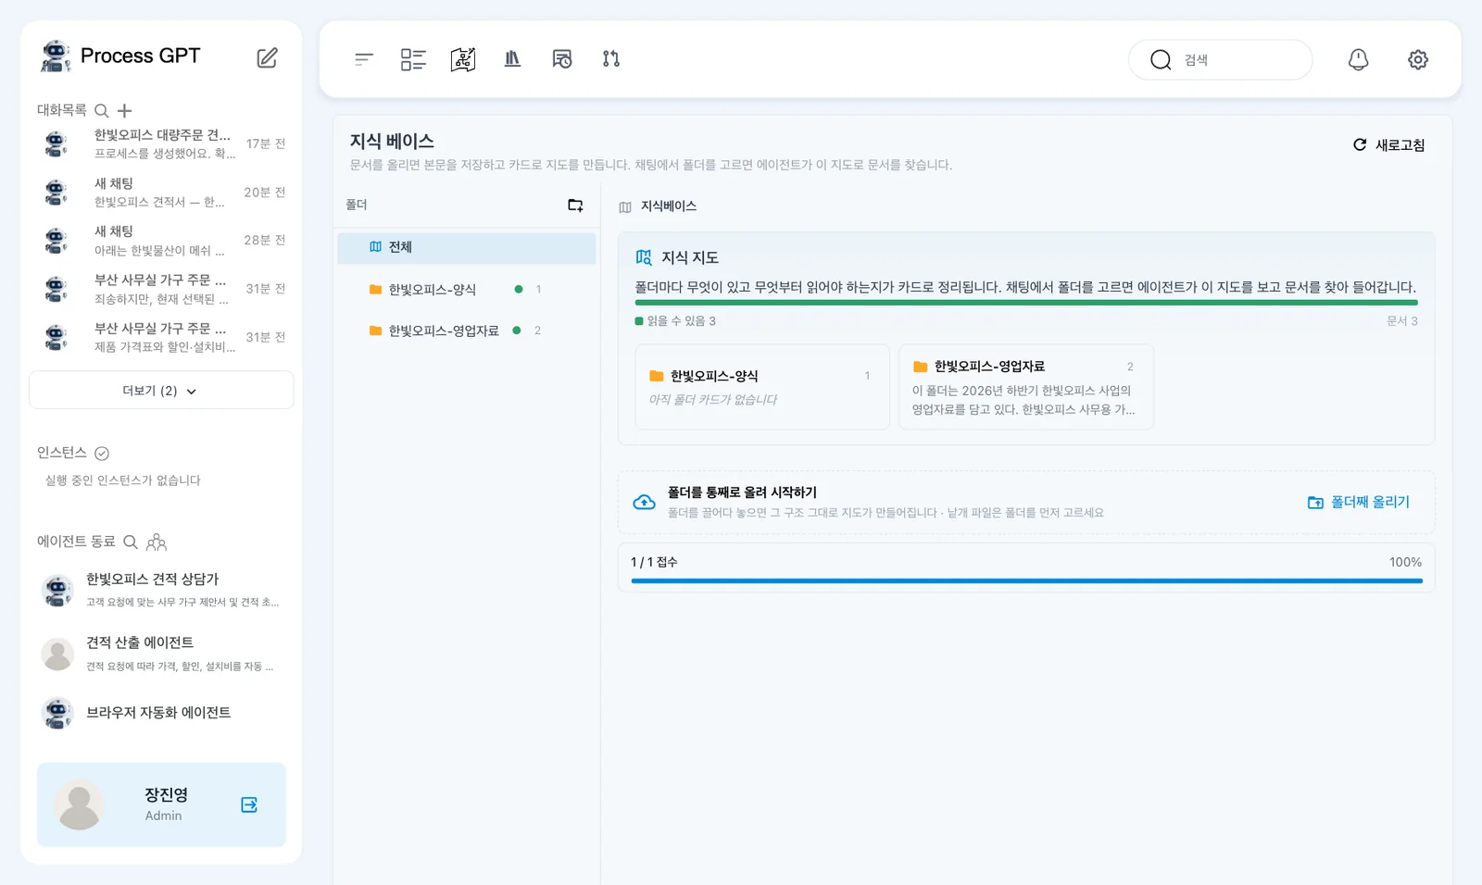Click the 폴더째 올리기 upload button
The width and height of the screenshot is (1482, 885).
pyautogui.click(x=1359, y=502)
